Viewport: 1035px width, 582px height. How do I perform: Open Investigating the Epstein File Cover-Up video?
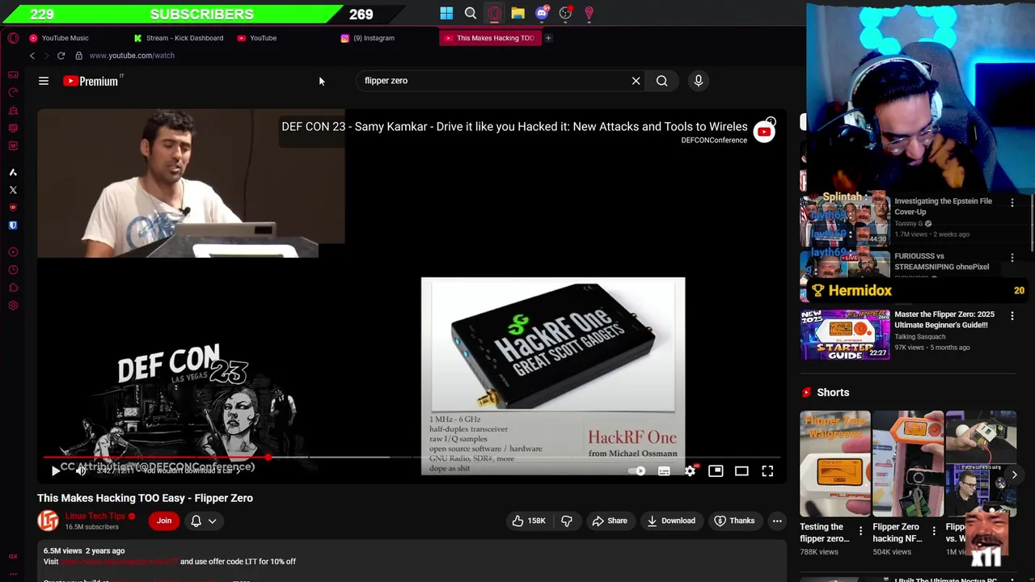(x=943, y=206)
